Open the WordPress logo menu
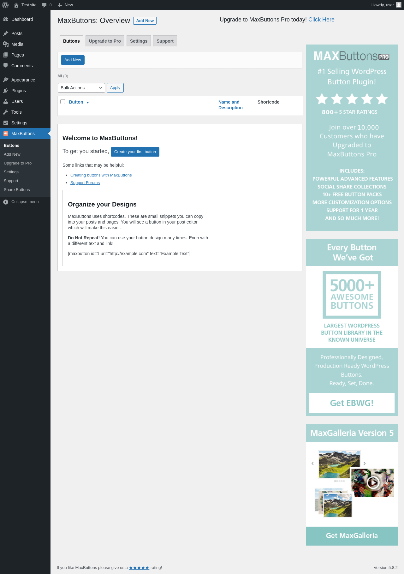The image size is (404, 574). [x=5, y=5]
